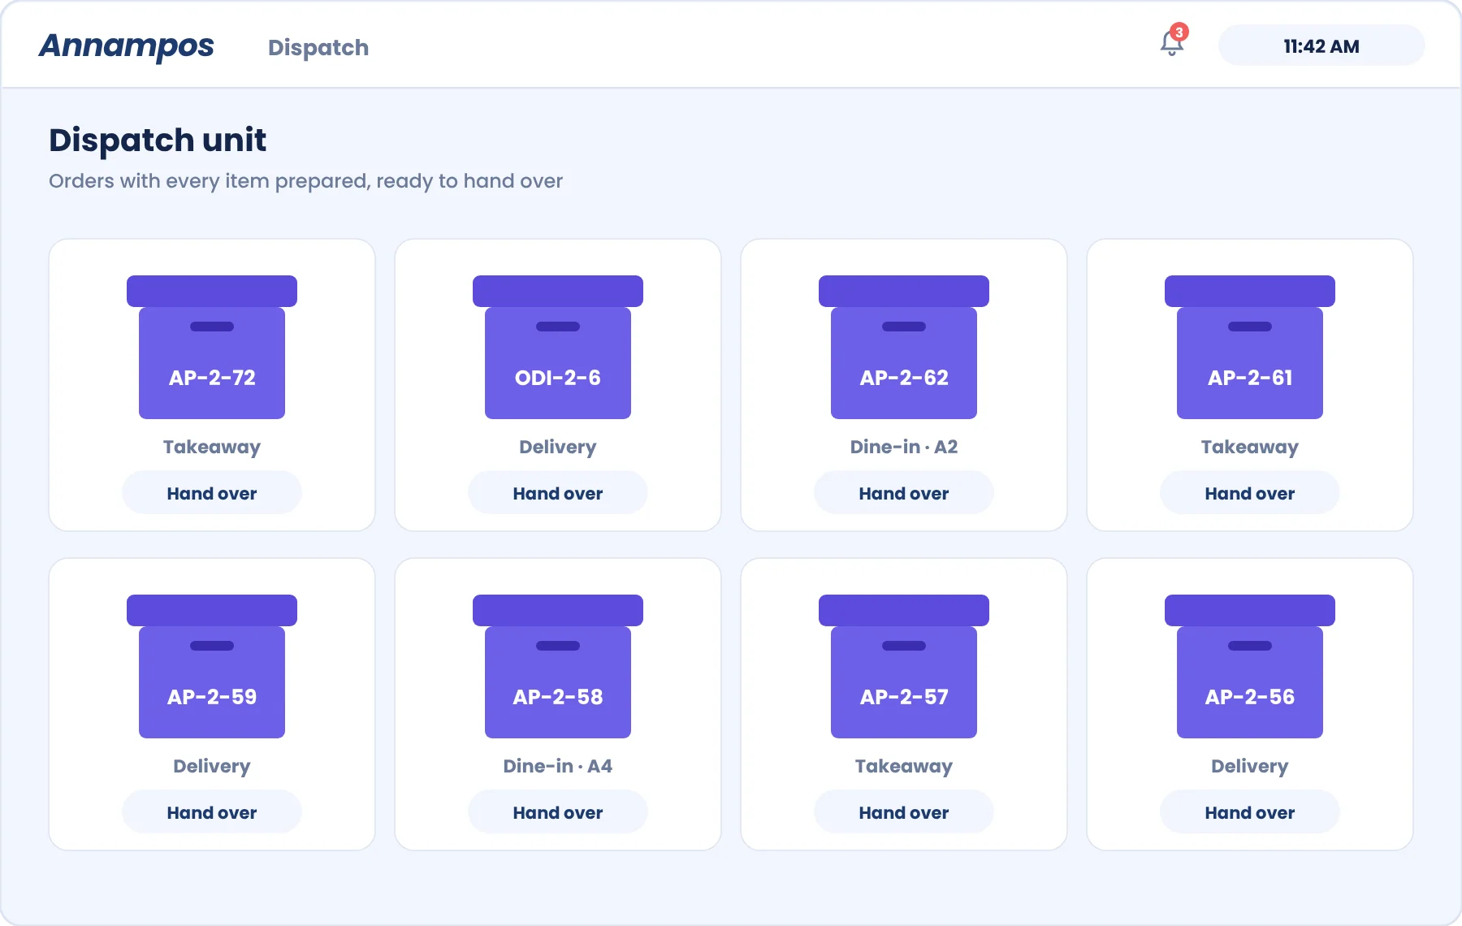Click the AP-2-62 order box icon

point(904,347)
